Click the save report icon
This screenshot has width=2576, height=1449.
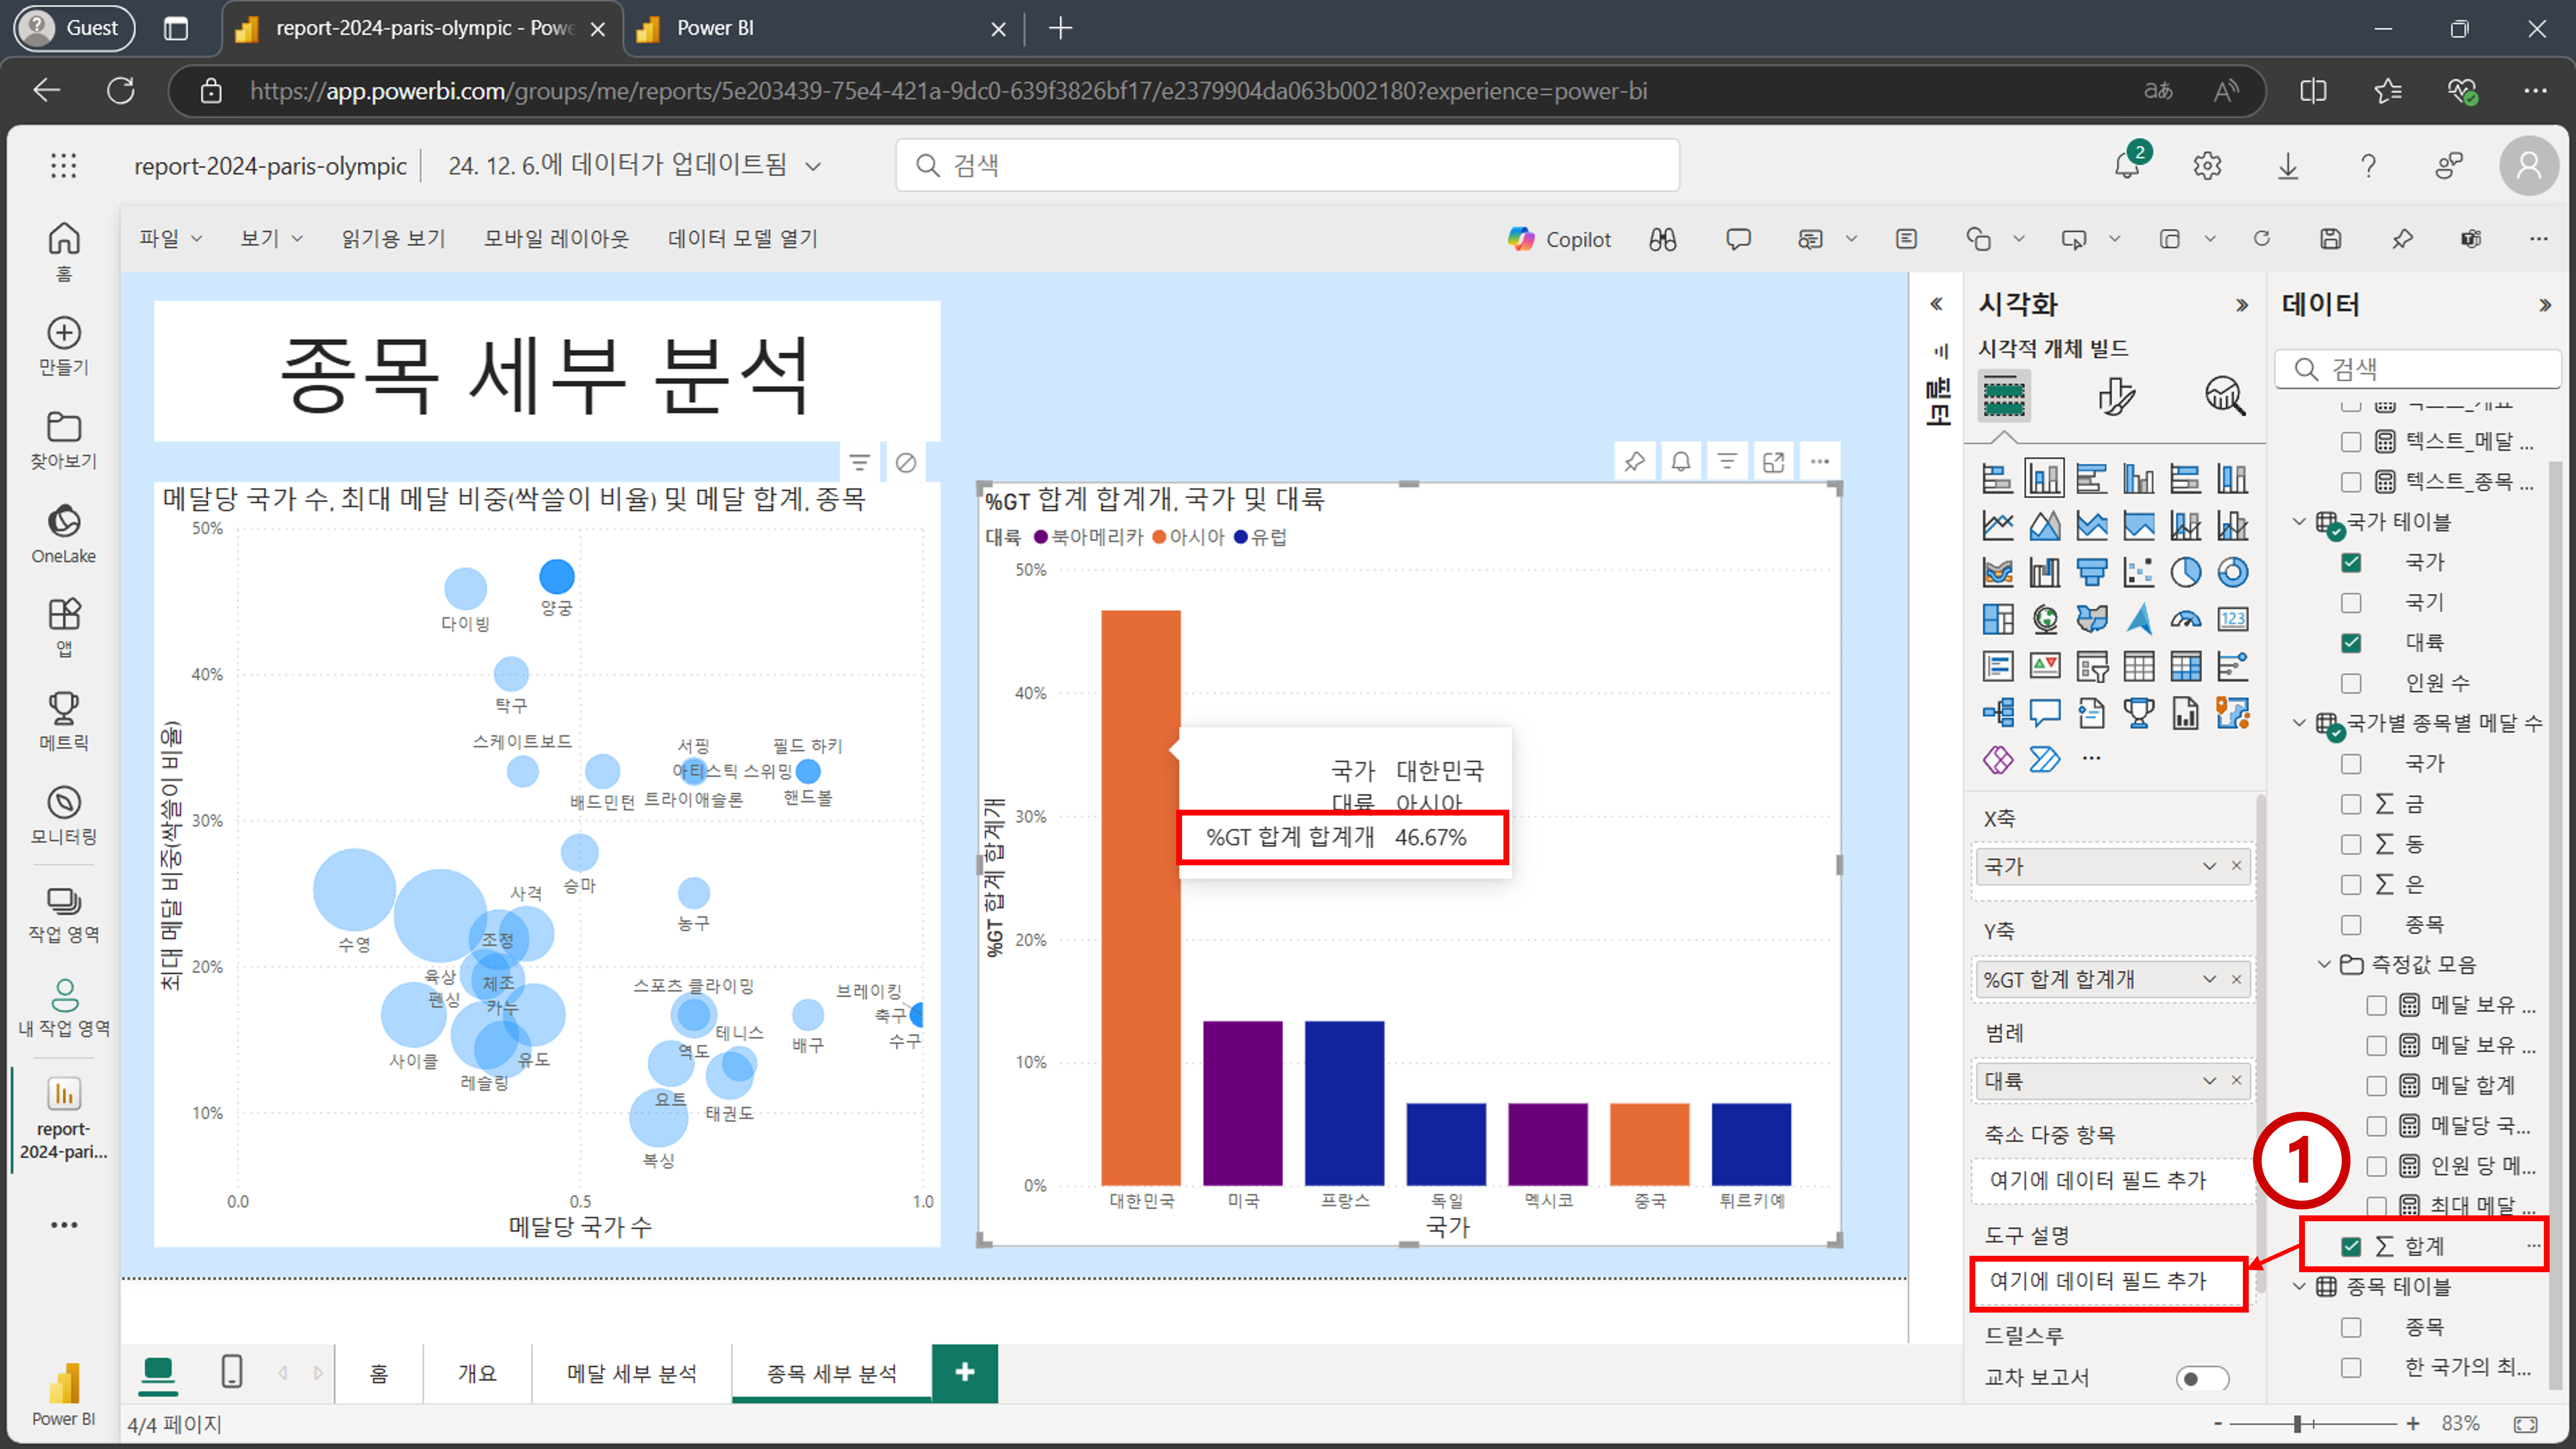[2330, 239]
